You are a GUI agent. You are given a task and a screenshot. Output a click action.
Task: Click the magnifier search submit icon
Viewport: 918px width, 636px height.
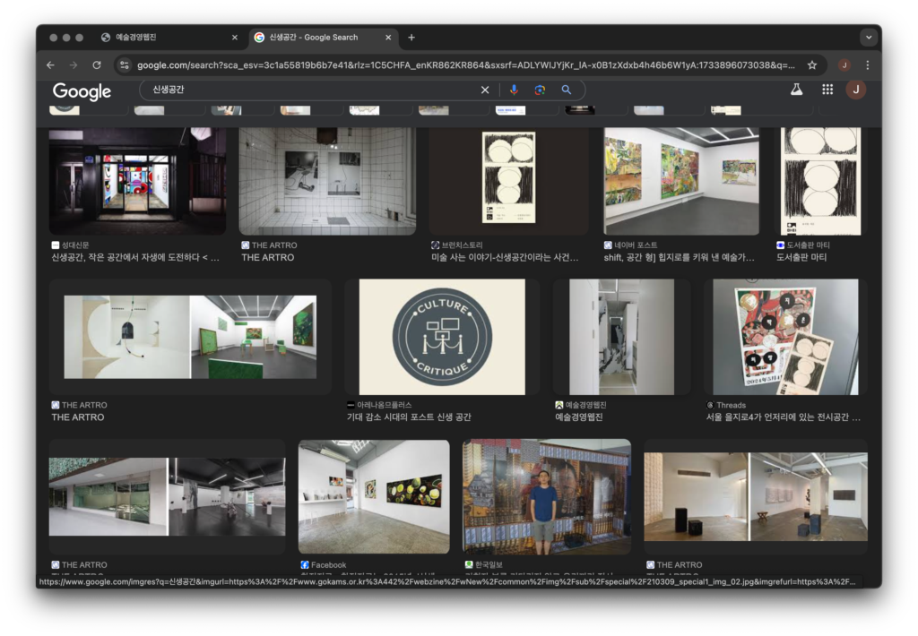567,90
